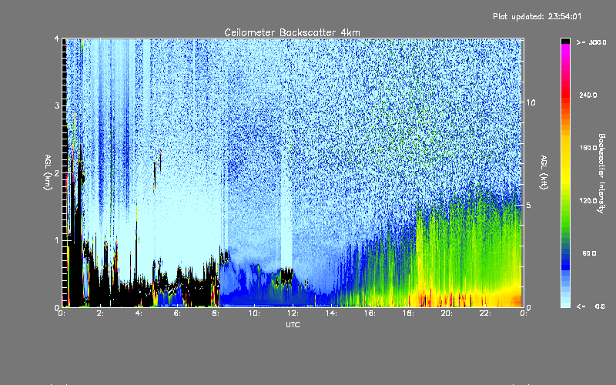This screenshot has width=616, height=385.
Task: Click the "5" tick on kft axis
Action: [x=528, y=205]
